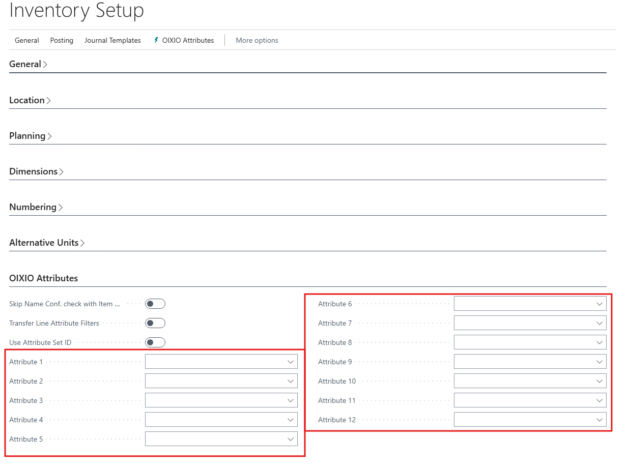Expand the Dimensions section
This screenshot has width=628, height=466.
(36, 171)
